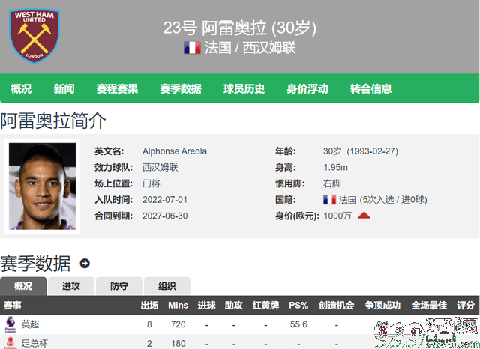Click the 西汉姆联 team link in profile
Viewport: 480px width, 349px height.
pos(160,168)
